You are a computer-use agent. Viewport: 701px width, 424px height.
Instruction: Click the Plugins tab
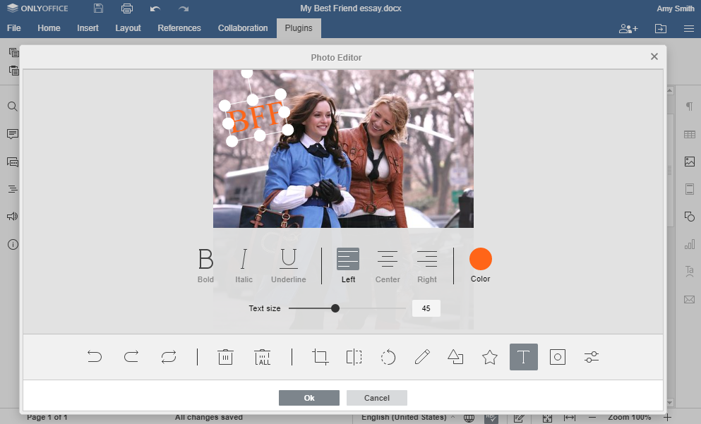tap(299, 28)
